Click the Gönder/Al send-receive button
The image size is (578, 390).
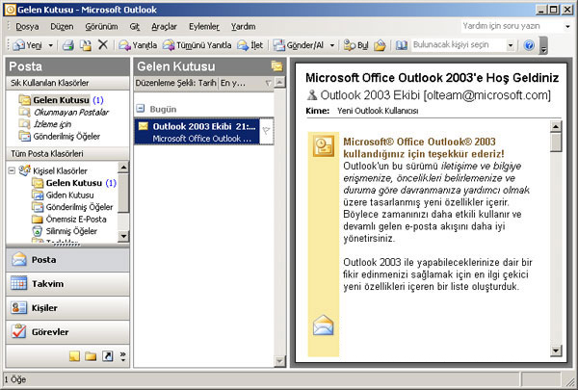tap(299, 45)
